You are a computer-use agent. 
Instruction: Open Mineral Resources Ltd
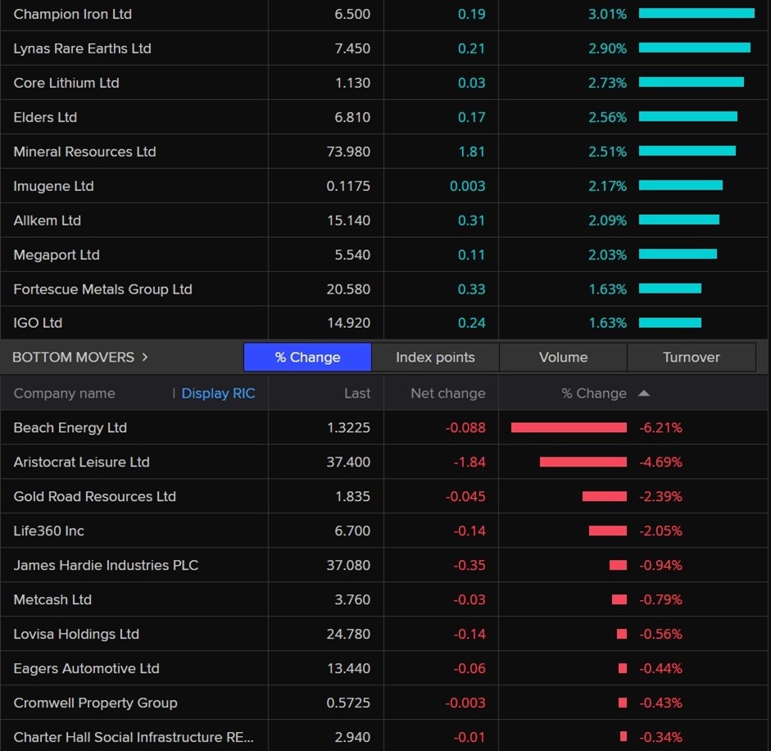click(x=84, y=152)
